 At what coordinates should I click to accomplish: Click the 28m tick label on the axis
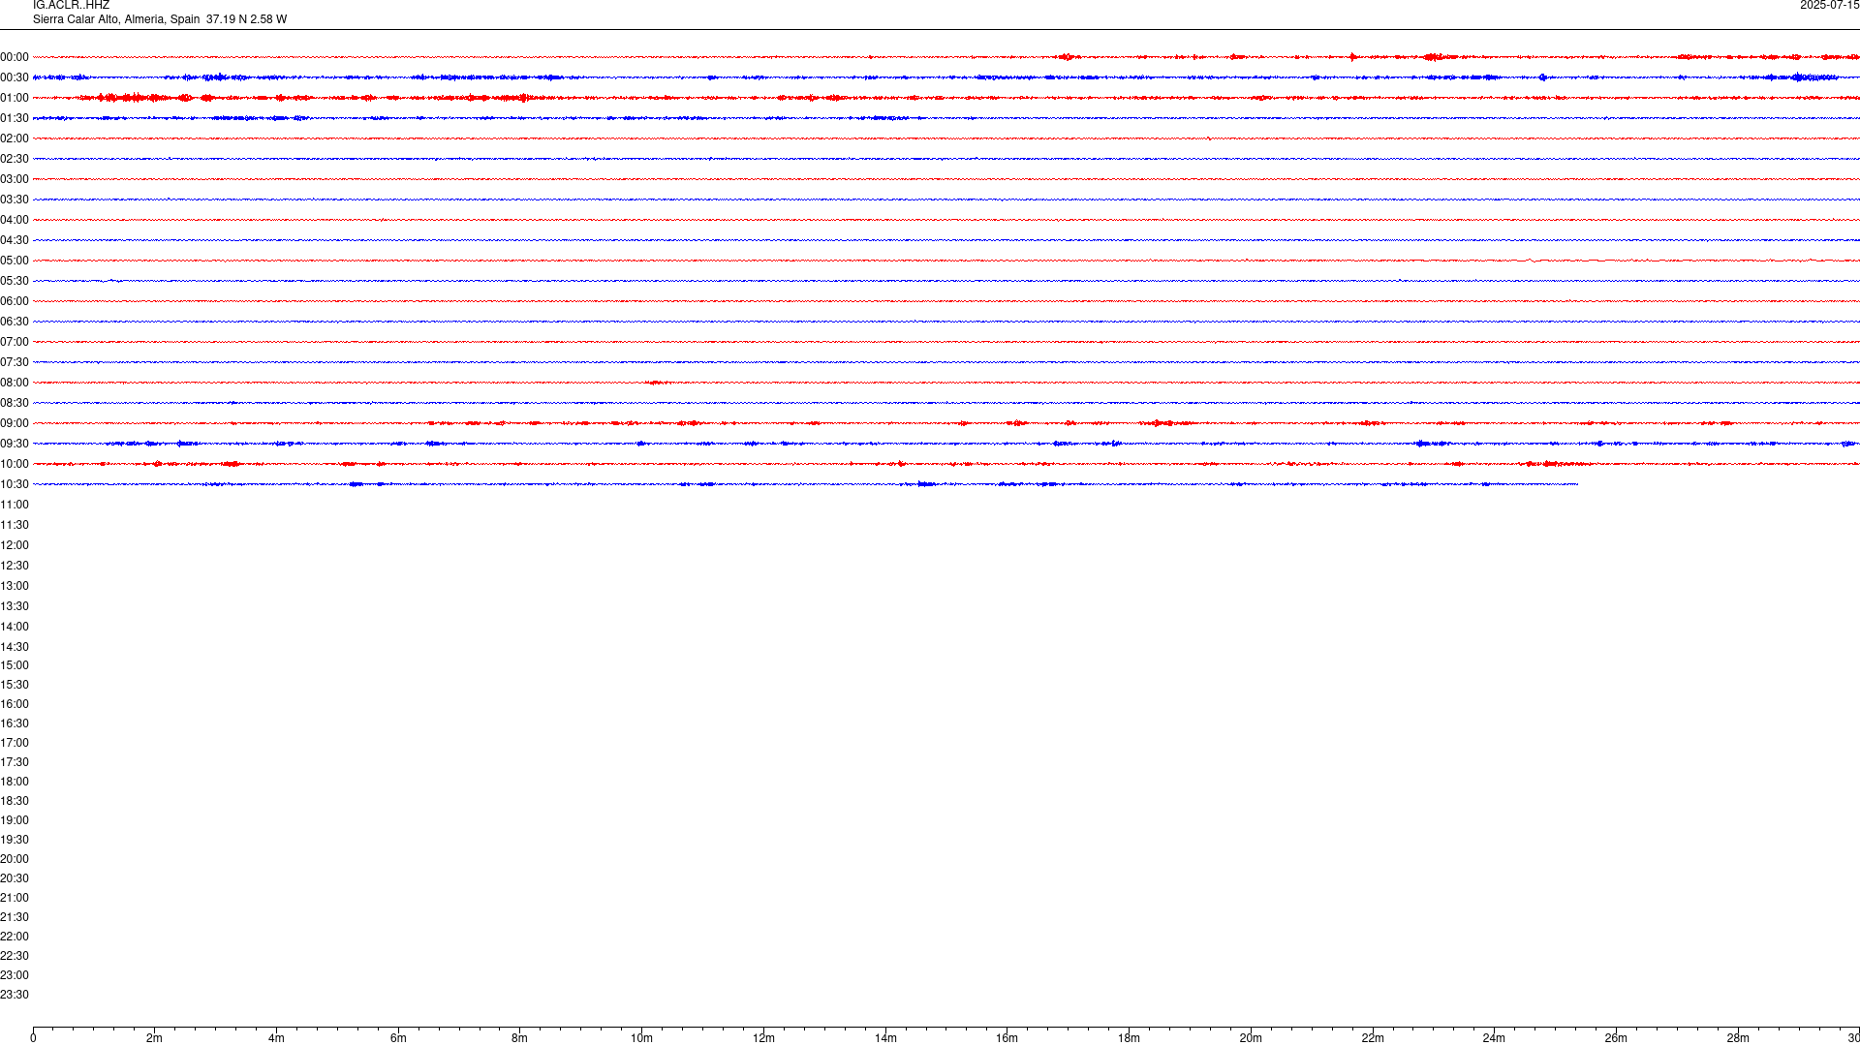click(1738, 1038)
